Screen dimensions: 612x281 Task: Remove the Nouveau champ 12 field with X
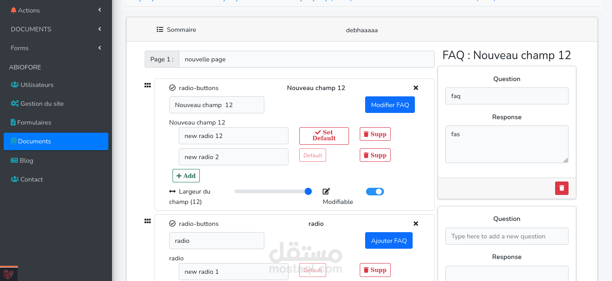[x=416, y=88]
